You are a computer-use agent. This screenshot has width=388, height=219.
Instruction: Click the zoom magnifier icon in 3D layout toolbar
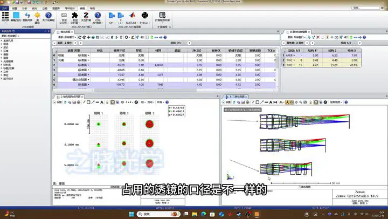(x=301, y=102)
